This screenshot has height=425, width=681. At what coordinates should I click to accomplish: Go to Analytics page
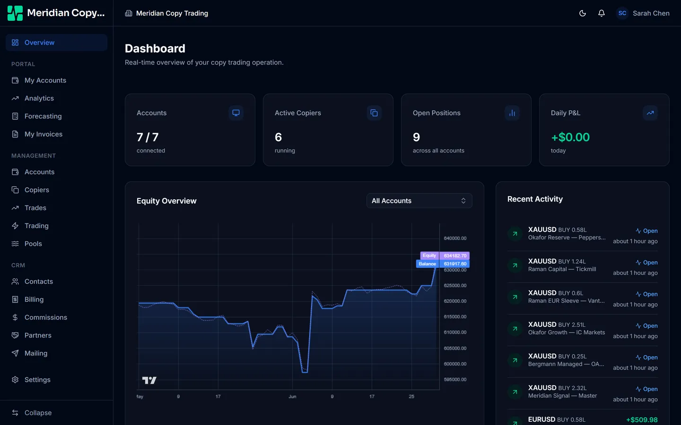57,98
